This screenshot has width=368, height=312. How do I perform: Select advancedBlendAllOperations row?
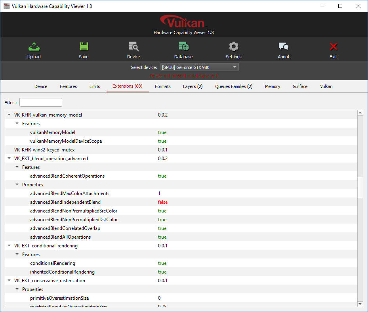click(181, 237)
